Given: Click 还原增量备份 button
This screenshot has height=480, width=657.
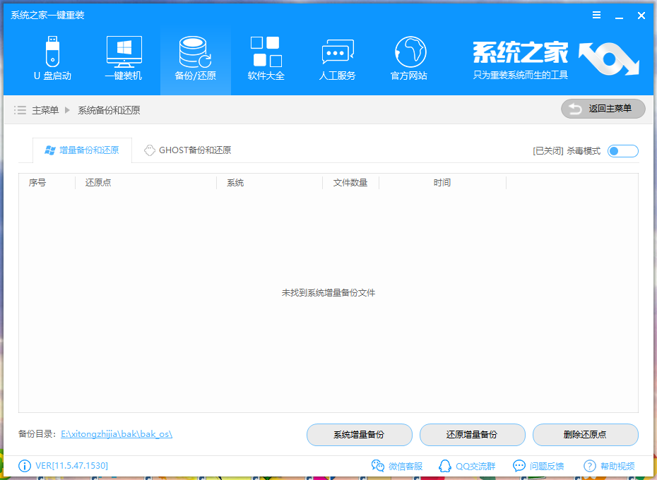Looking at the screenshot, I should click(x=472, y=434).
